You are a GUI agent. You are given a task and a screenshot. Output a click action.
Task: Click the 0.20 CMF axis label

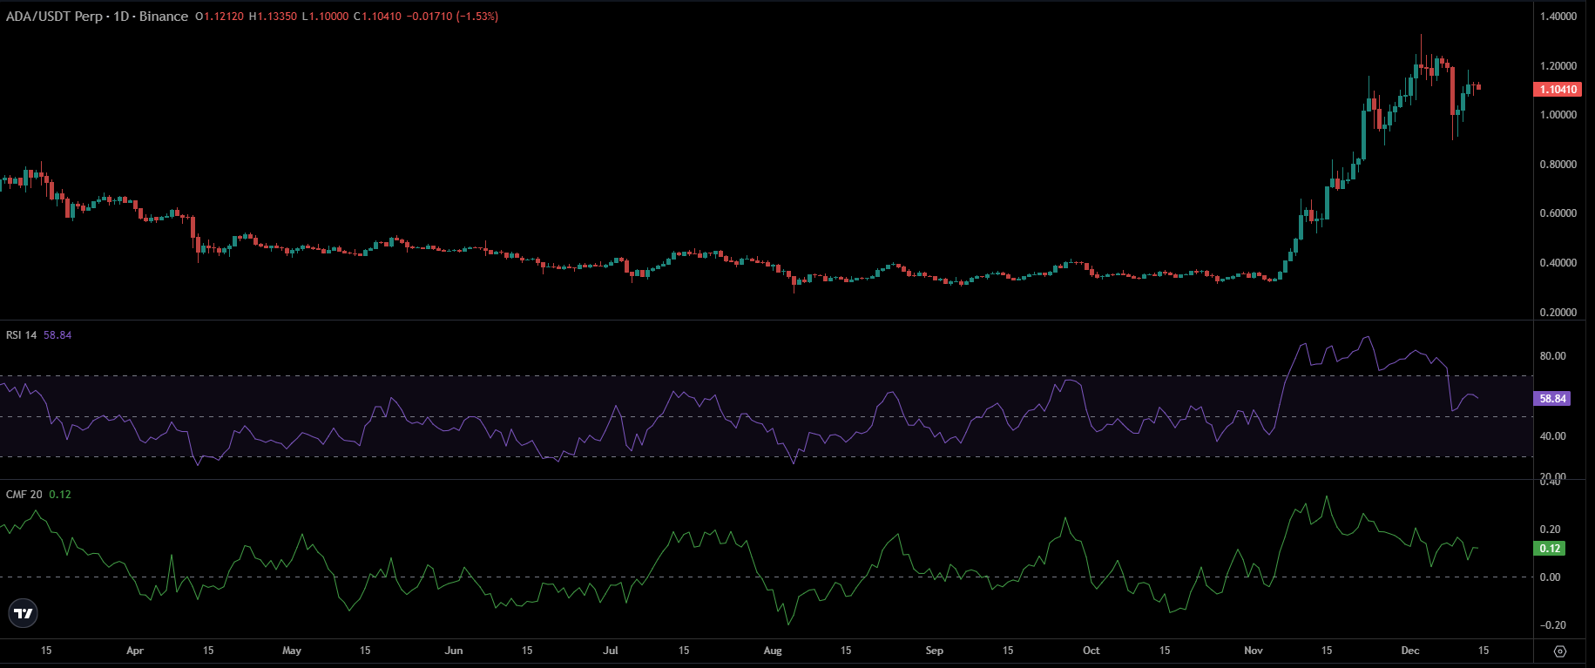(x=1551, y=530)
